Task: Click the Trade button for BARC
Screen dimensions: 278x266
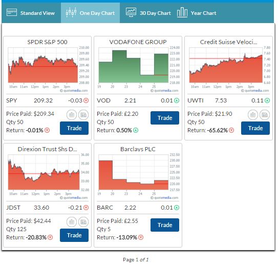Action: [165, 225]
